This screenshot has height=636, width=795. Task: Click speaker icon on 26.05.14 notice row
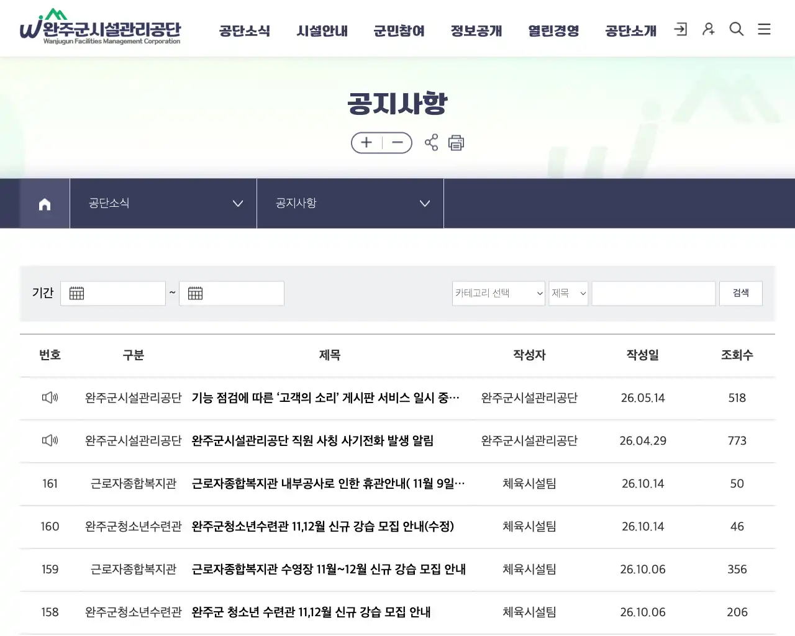coord(50,397)
